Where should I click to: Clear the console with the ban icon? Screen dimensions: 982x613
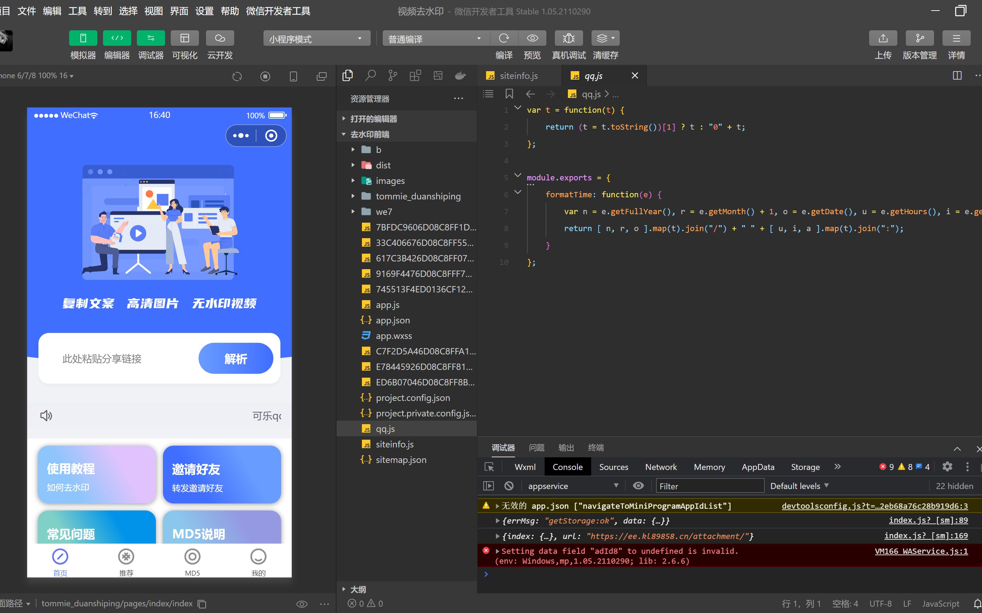pyautogui.click(x=509, y=486)
